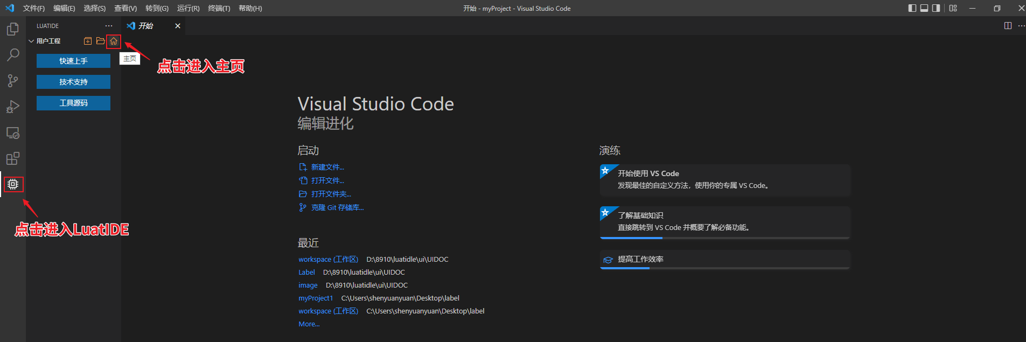Open the Extensions view

pyautogui.click(x=12, y=158)
